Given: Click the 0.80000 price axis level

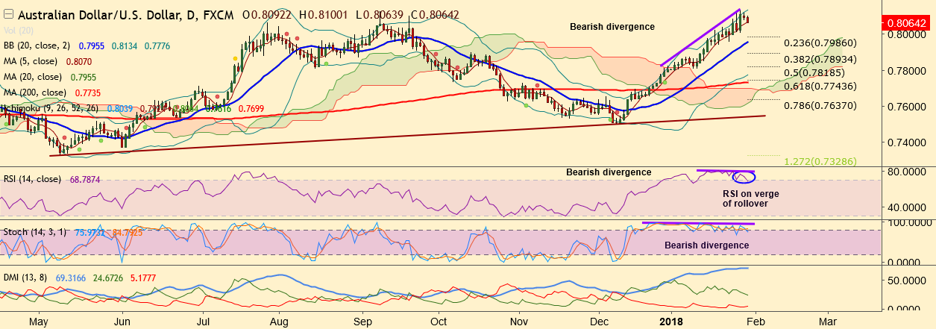Looking at the screenshot, I should [x=906, y=34].
